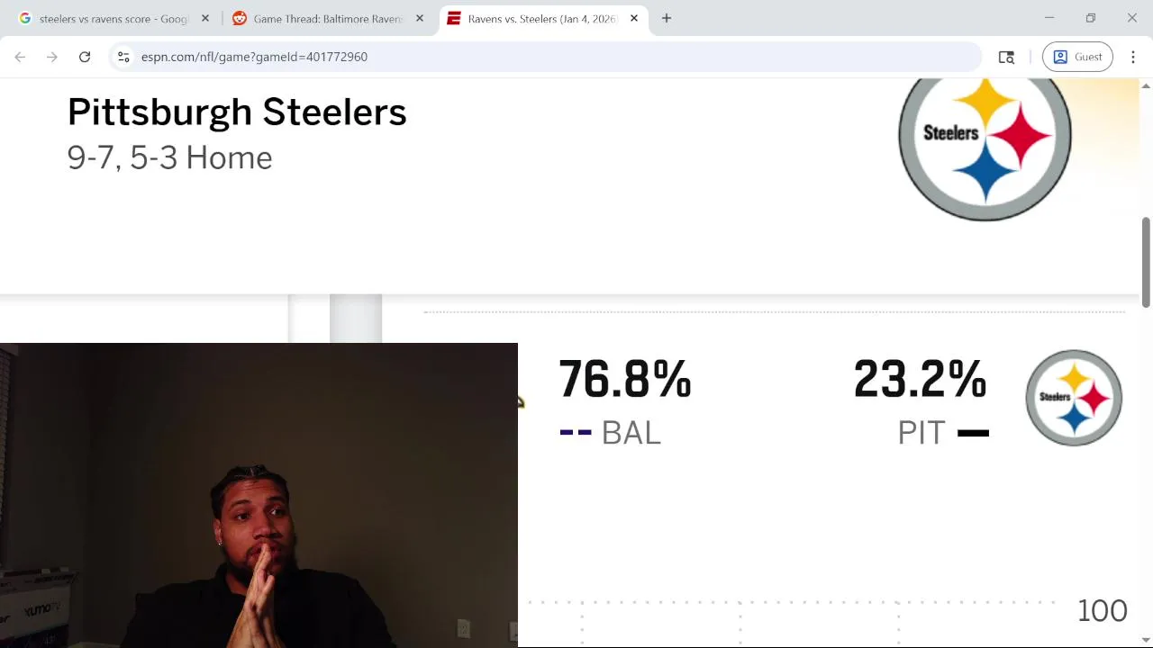Open the Guest profile button
Viewport: 1153px width, 648px height.
click(1077, 57)
